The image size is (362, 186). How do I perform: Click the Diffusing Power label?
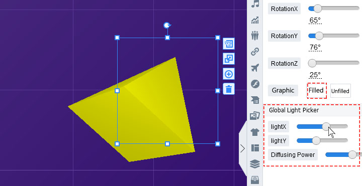(293, 155)
